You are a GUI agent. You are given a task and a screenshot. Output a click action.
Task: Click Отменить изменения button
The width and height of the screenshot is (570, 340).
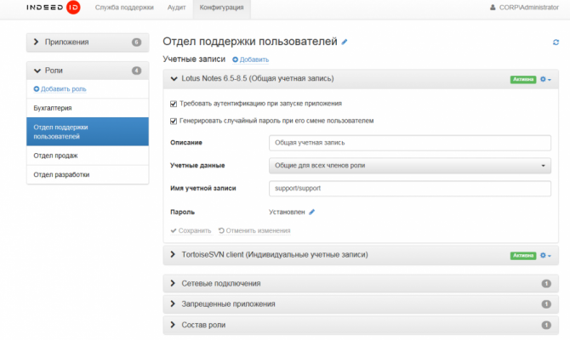[x=254, y=230]
